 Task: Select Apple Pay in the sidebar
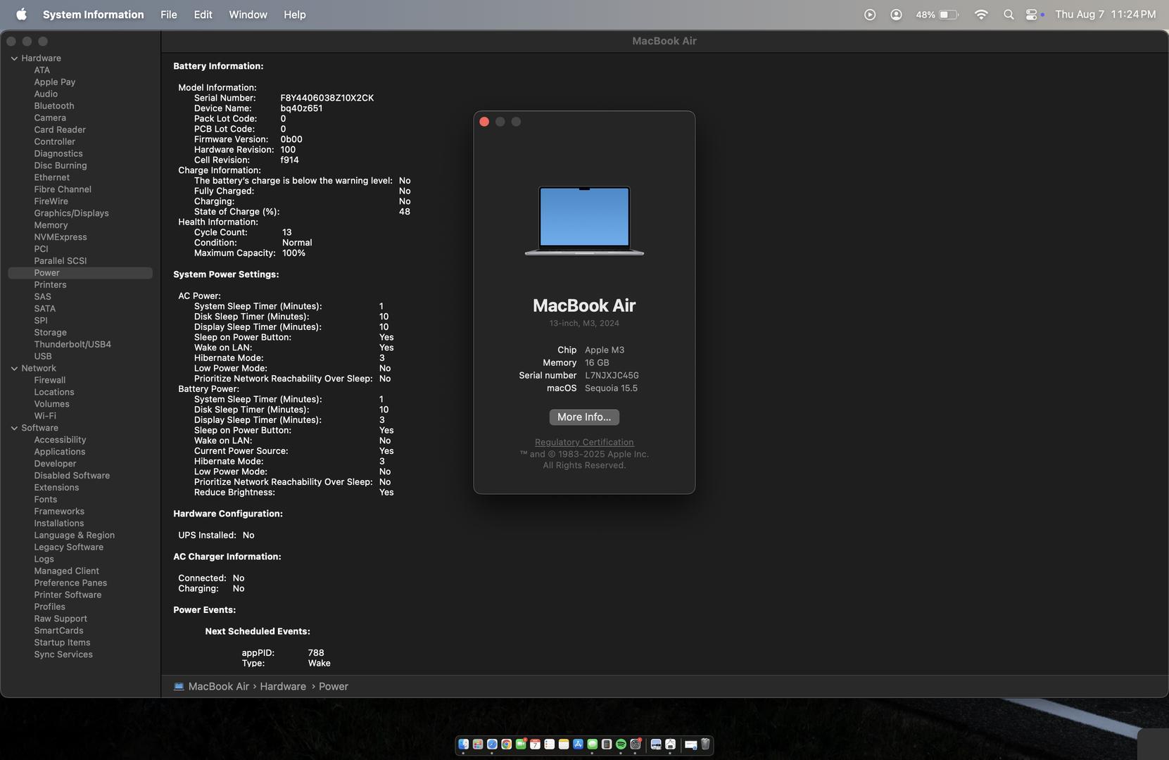(x=54, y=82)
